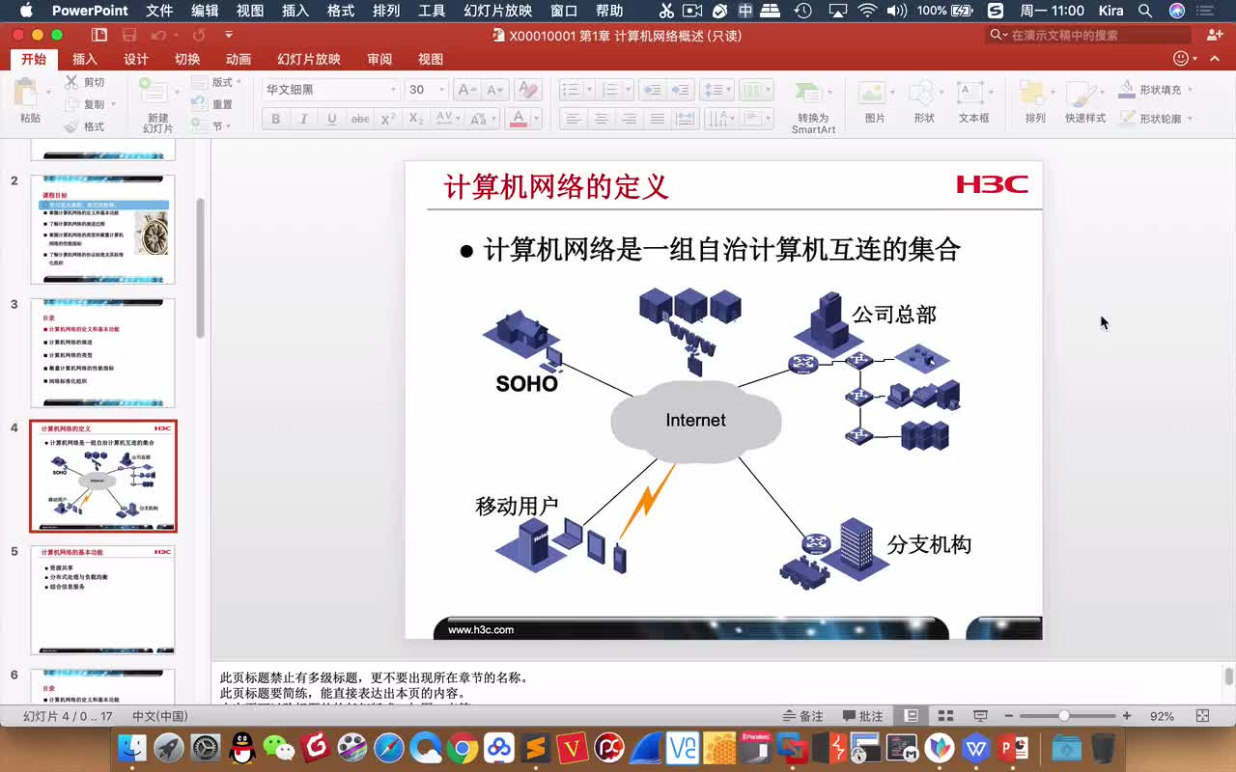
Task: Switch to the 动画 ribbon tab
Action: [x=239, y=59]
